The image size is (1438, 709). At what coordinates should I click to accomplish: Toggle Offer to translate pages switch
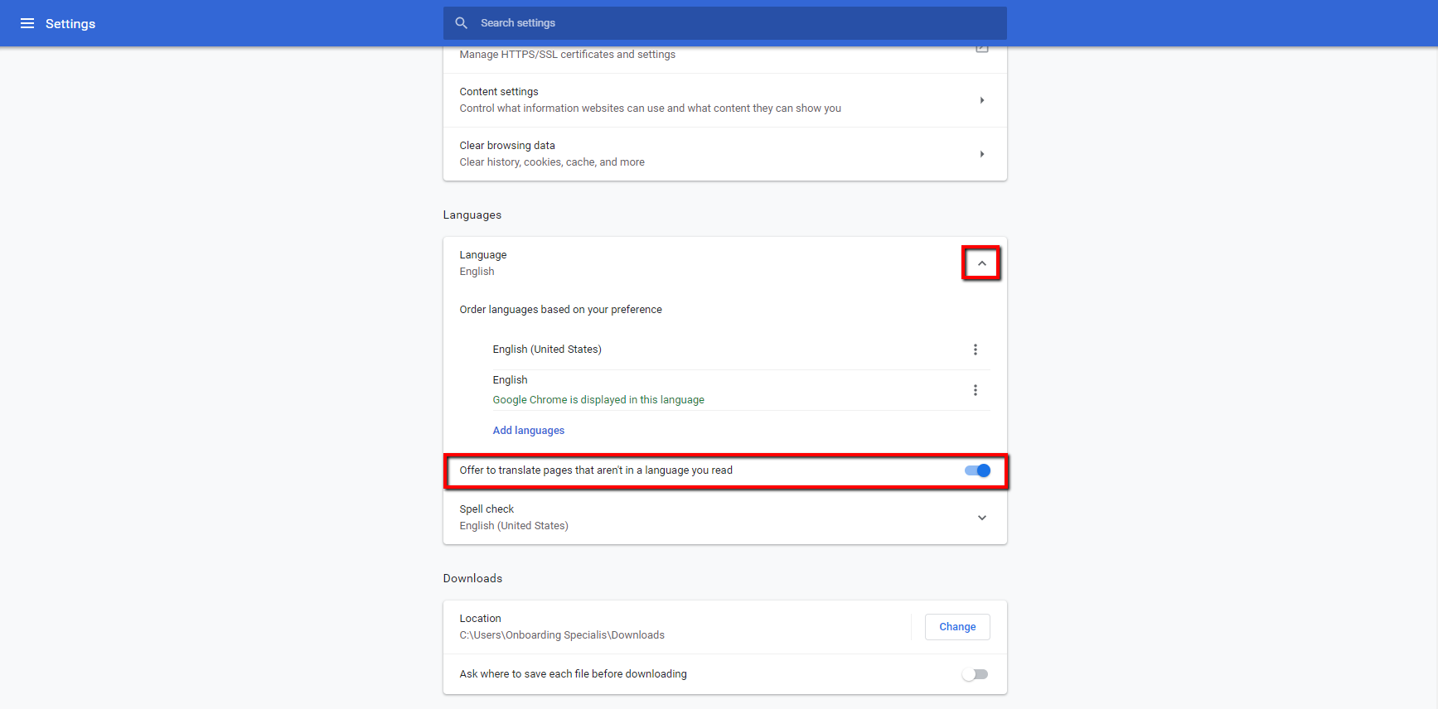(978, 470)
